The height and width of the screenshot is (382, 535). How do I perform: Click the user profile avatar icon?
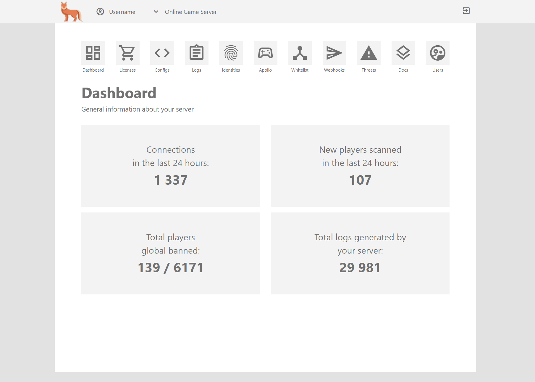pos(100,12)
